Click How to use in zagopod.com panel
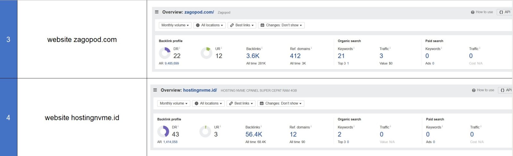 (482, 12)
